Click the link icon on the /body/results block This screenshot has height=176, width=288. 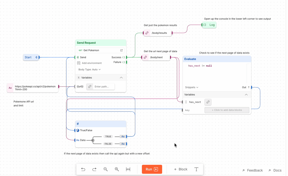coord(147,33)
